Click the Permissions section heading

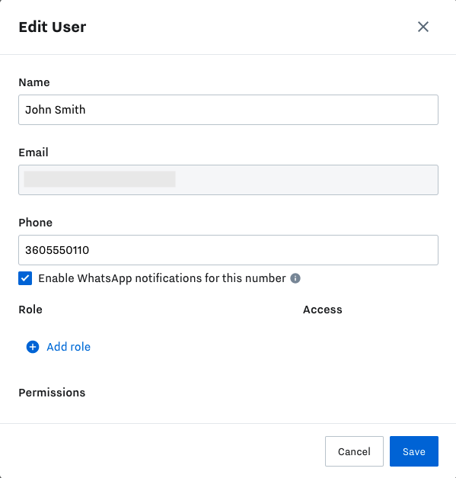[x=52, y=393]
